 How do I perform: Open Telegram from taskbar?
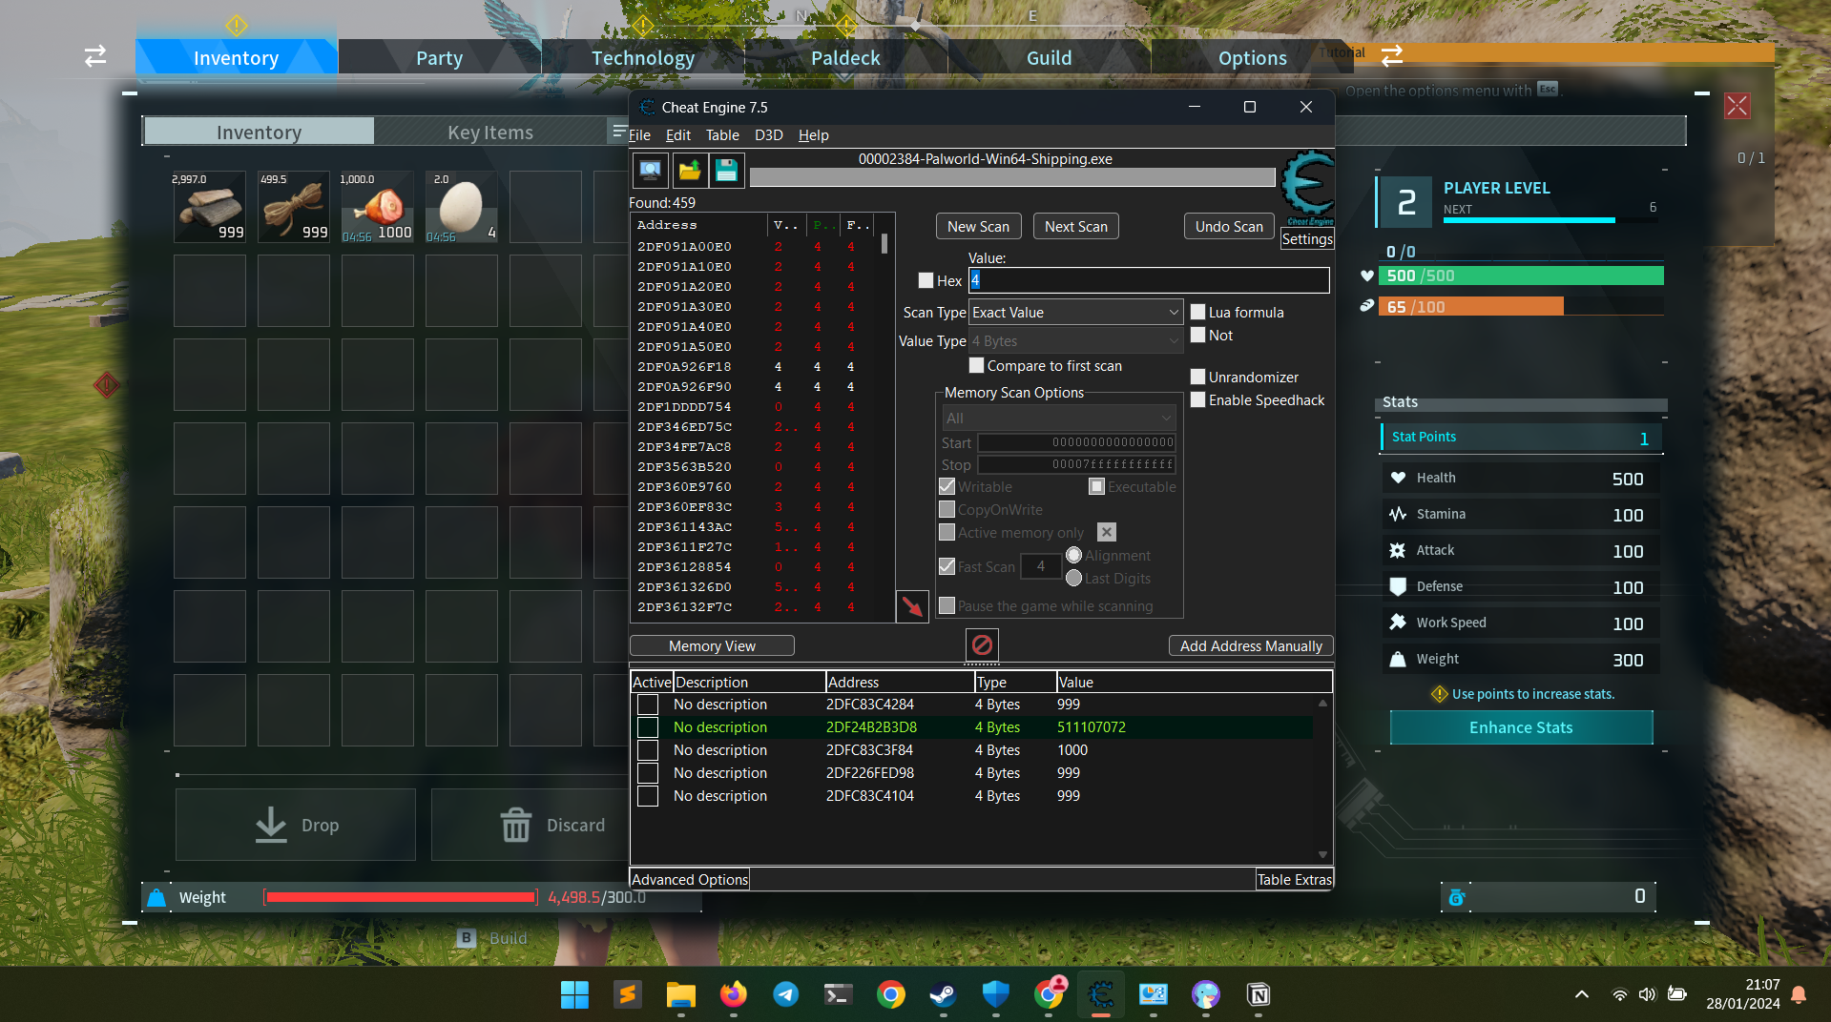click(x=785, y=994)
